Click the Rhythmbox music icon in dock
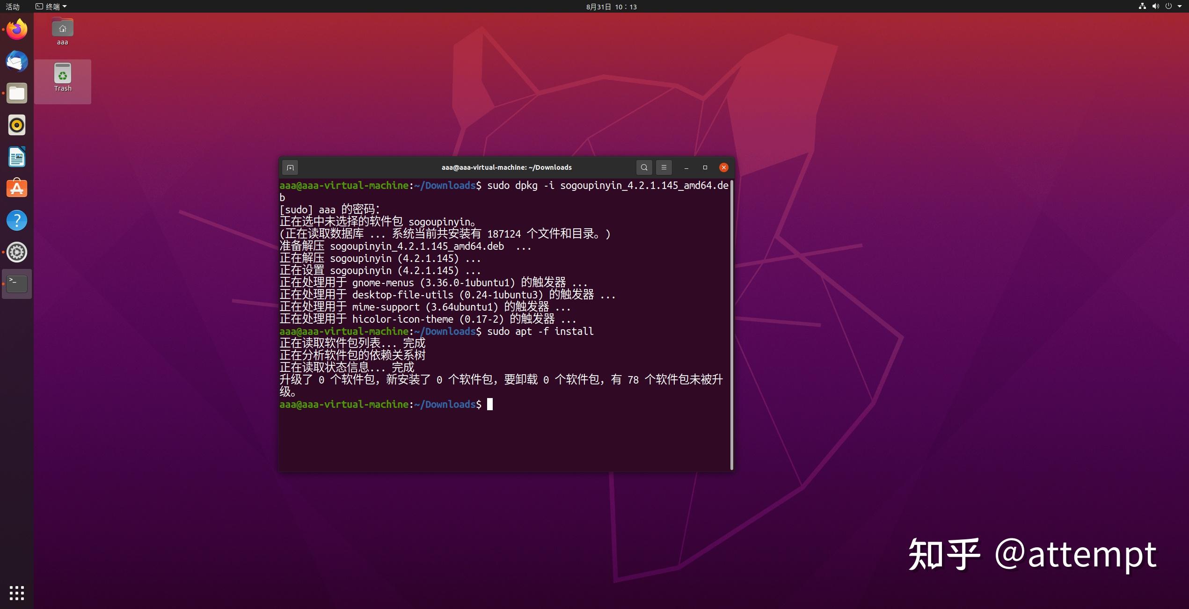Screen dimensions: 1189x609 [17, 124]
